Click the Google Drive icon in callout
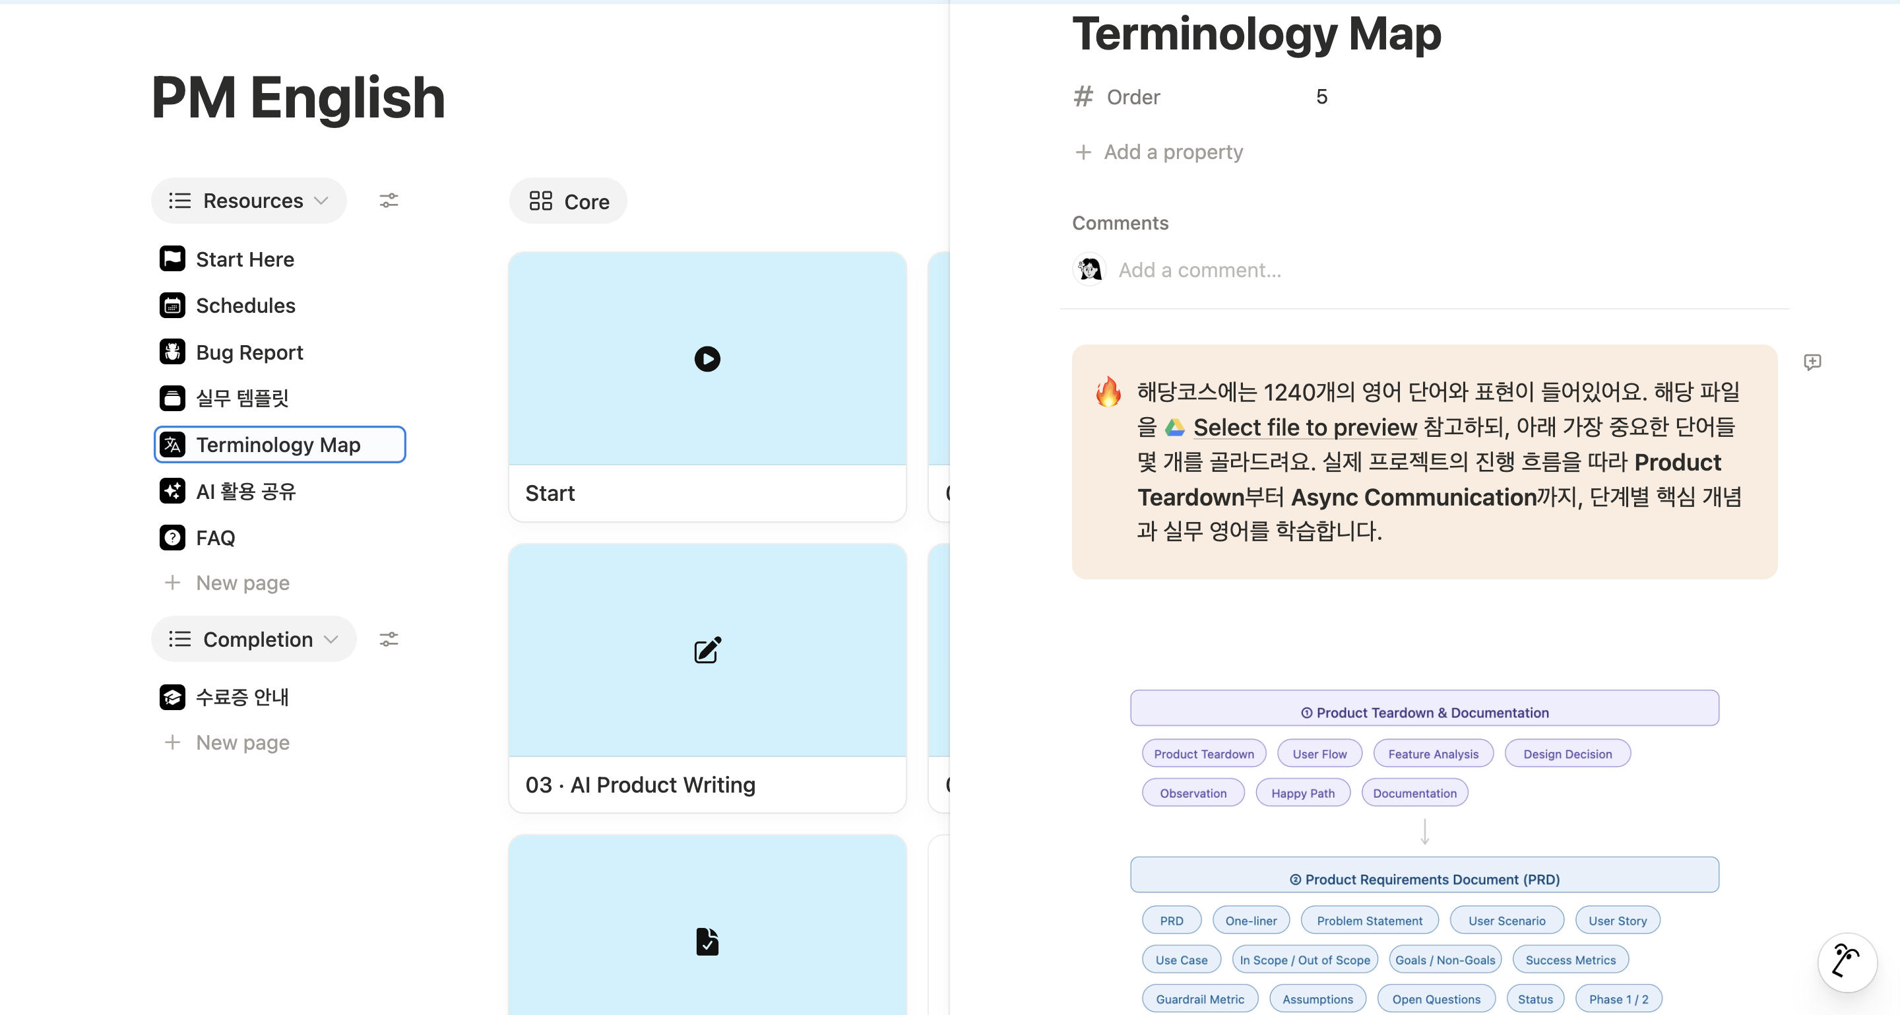 point(1174,427)
